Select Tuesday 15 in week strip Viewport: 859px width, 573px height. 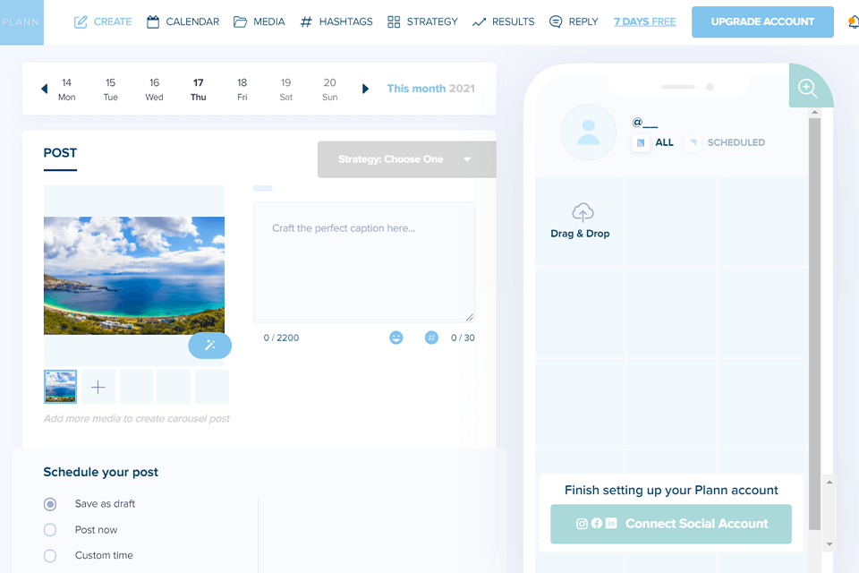click(x=111, y=90)
